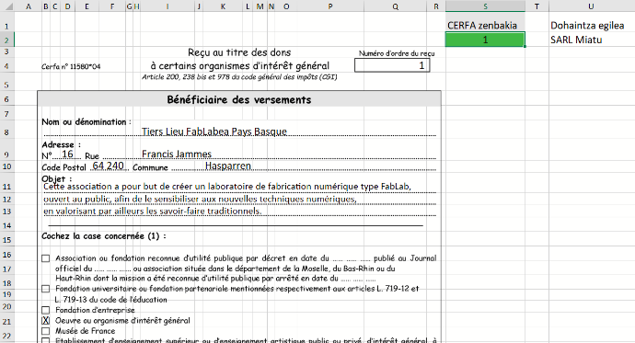
Task: Tick the Musée de France checkbox
Action: coord(46,331)
